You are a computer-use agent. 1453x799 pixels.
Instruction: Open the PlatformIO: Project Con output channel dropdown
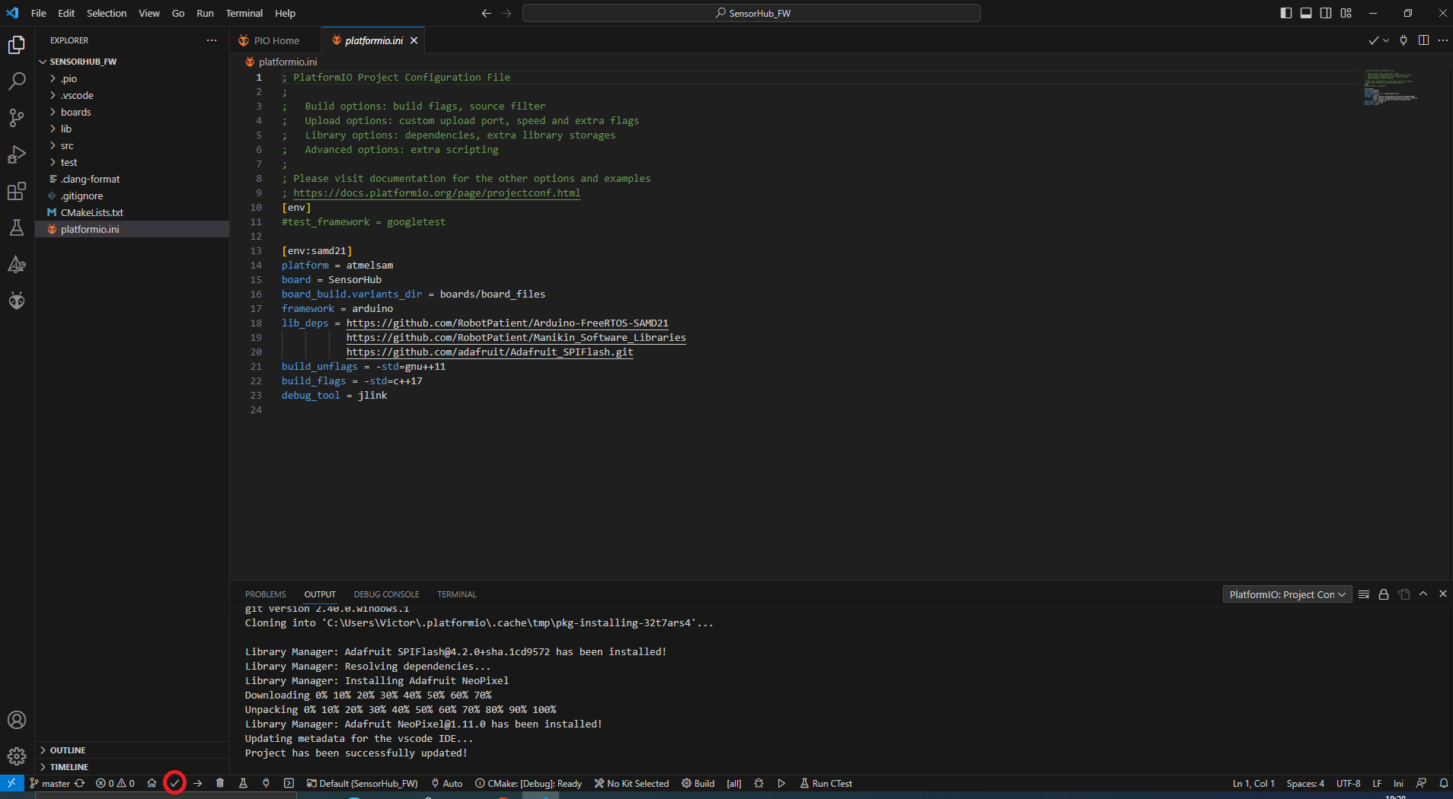coord(1287,594)
